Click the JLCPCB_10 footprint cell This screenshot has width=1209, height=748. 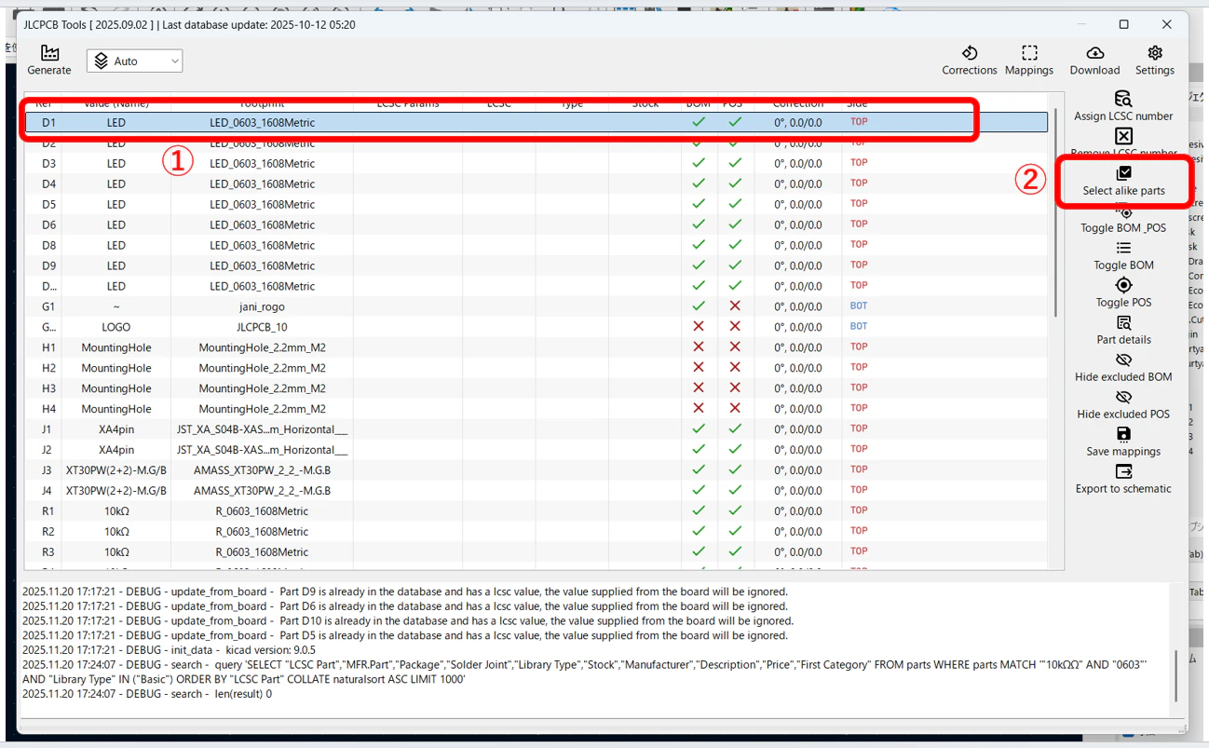pyautogui.click(x=262, y=327)
